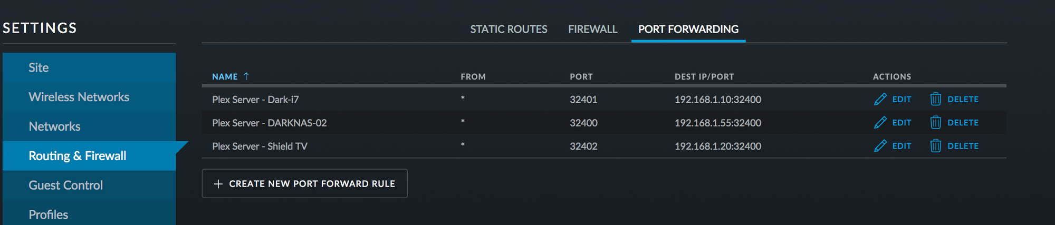Toggle name sort order arrow
Image resolution: width=1055 pixels, height=225 pixels.
coord(246,76)
